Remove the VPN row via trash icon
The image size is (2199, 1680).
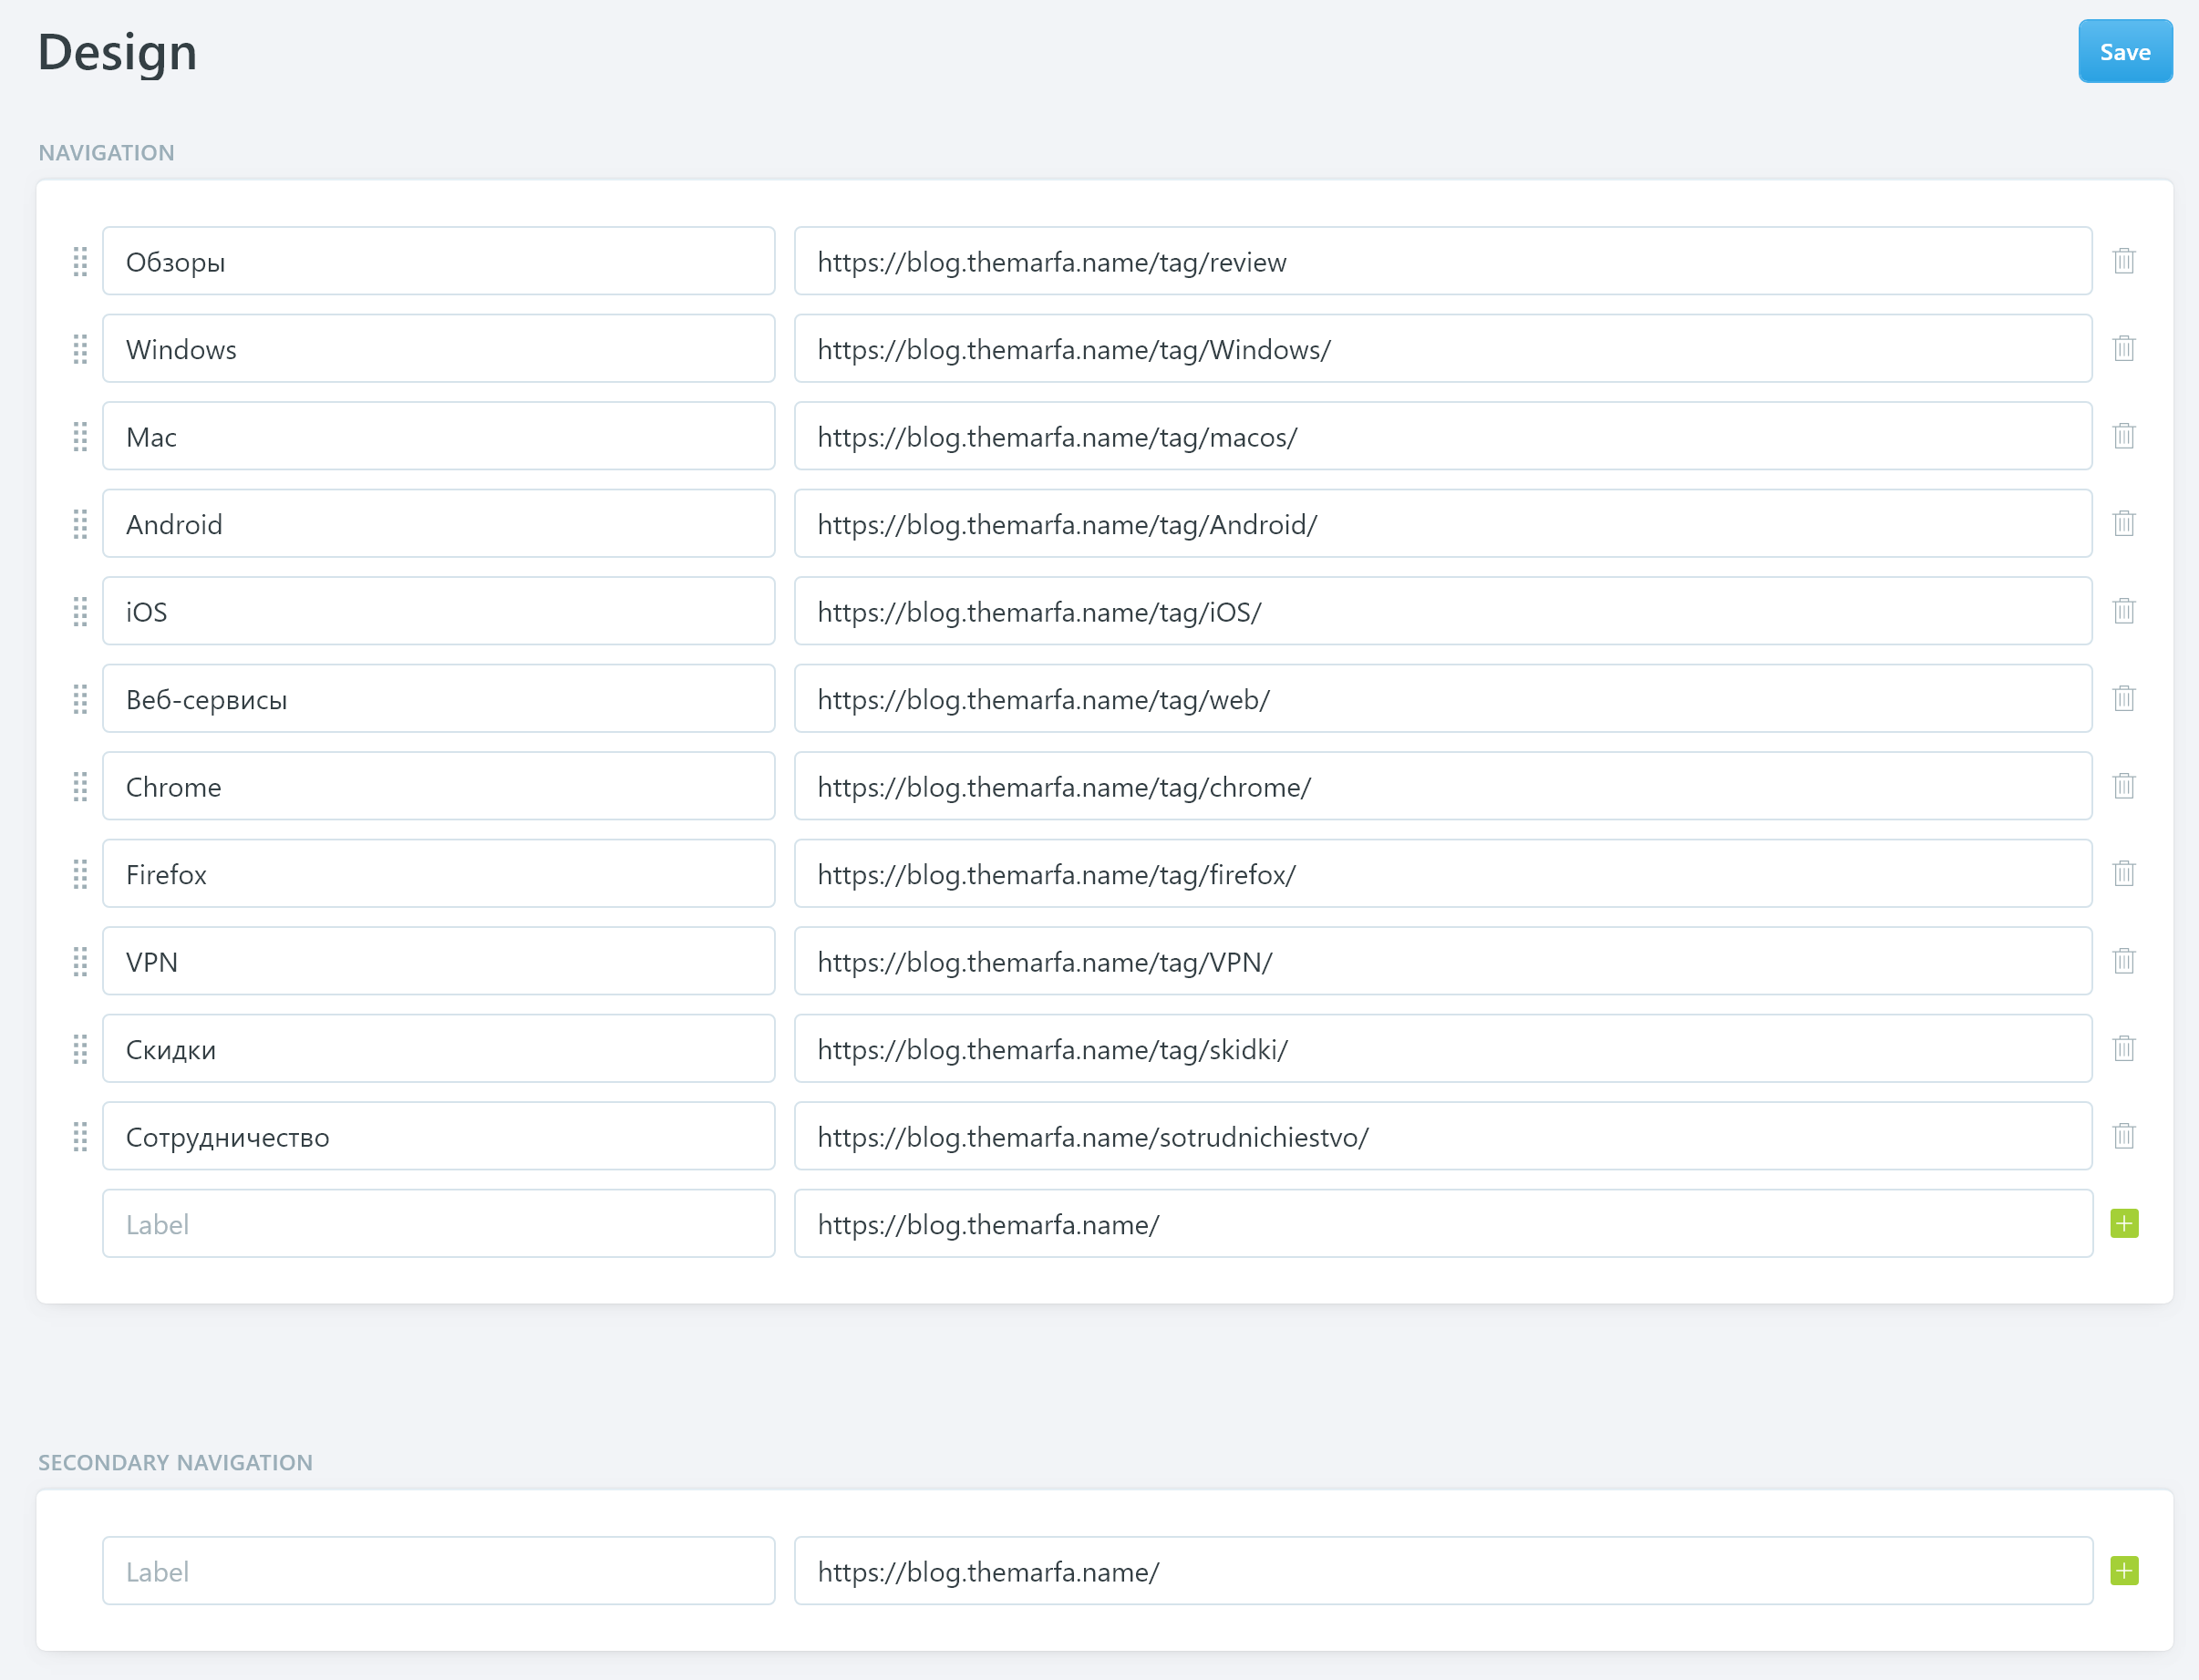(2123, 961)
